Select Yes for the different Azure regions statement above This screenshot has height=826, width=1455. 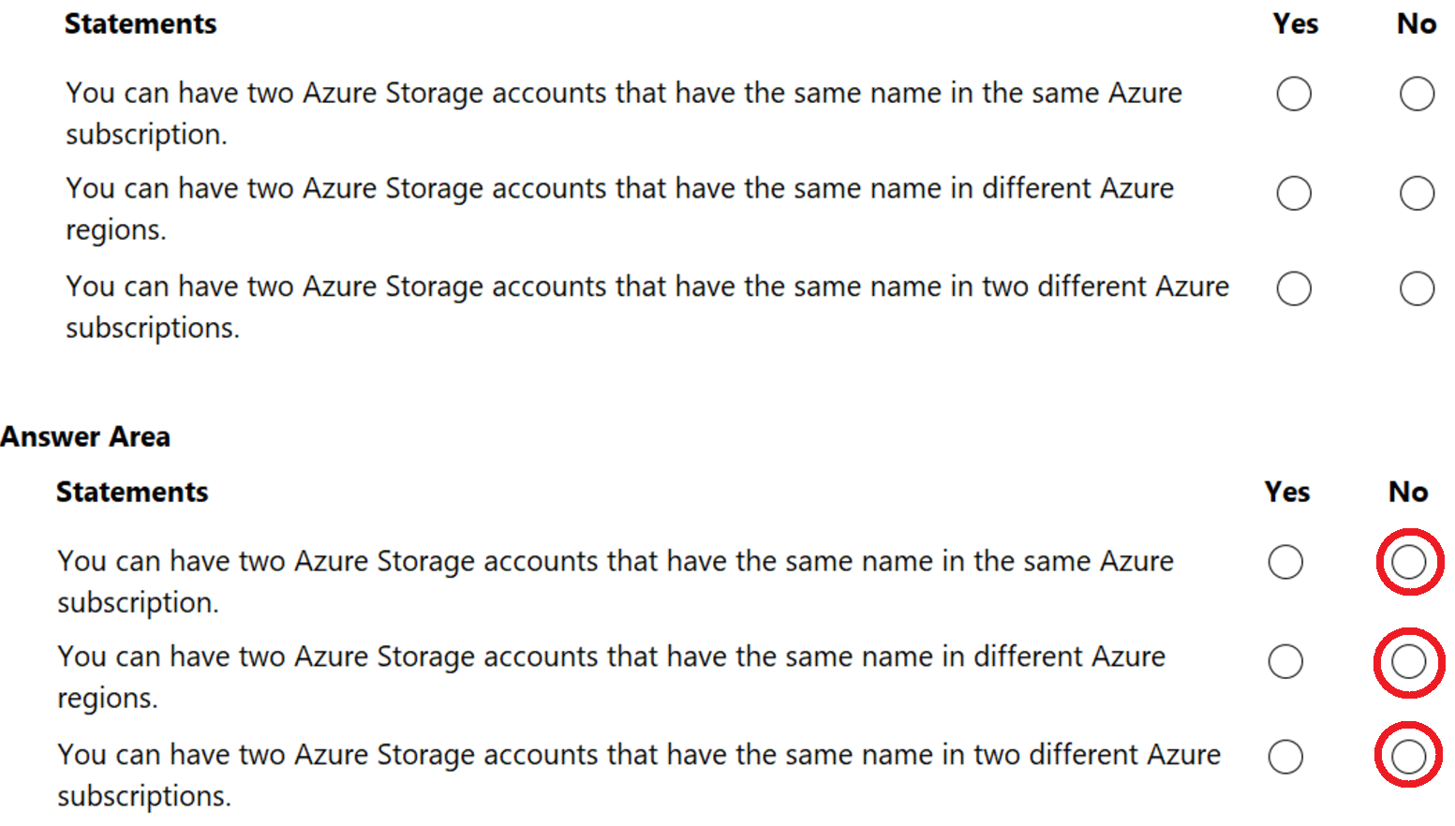click(1294, 193)
